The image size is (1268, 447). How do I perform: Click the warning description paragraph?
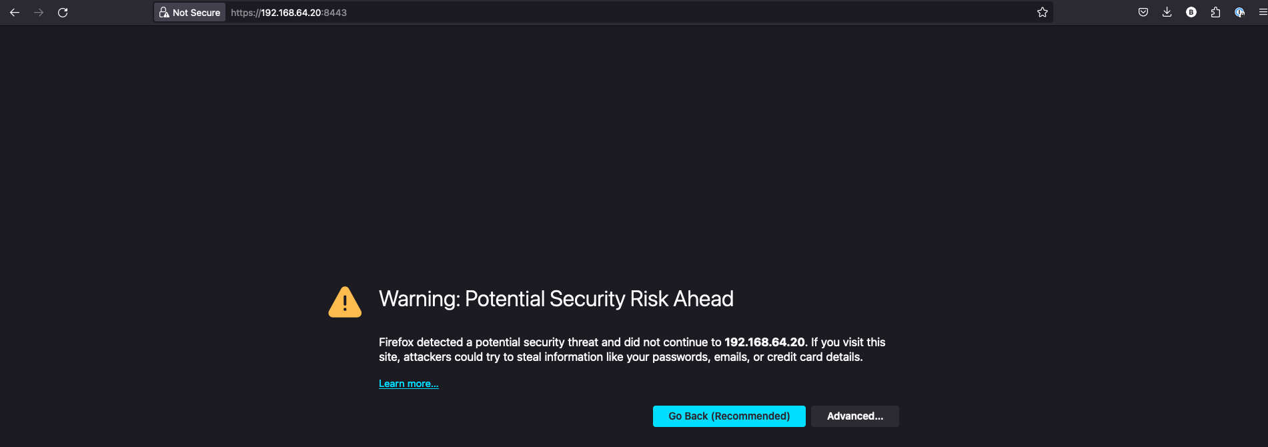pyautogui.click(x=620, y=357)
